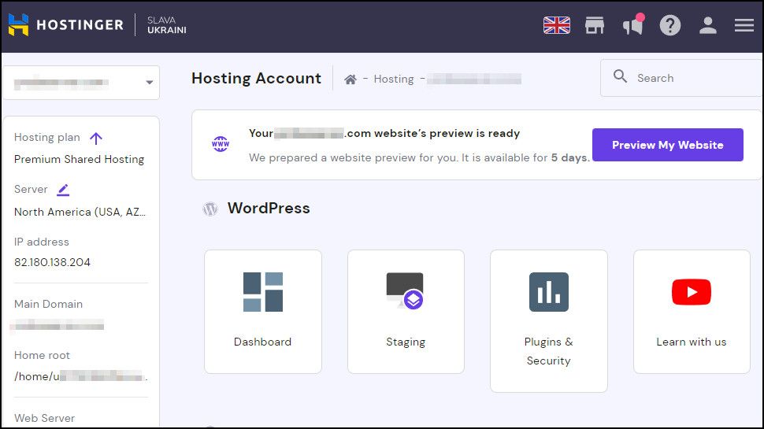Open the hamburger menu

click(744, 25)
